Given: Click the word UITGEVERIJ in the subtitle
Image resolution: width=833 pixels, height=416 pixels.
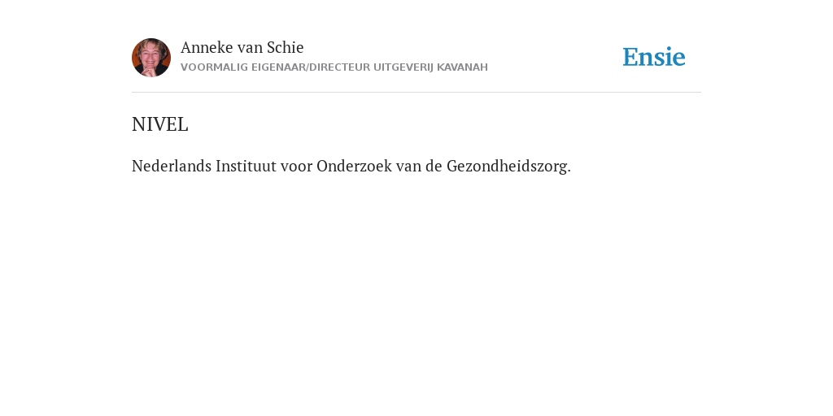Looking at the screenshot, I should 403,67.
